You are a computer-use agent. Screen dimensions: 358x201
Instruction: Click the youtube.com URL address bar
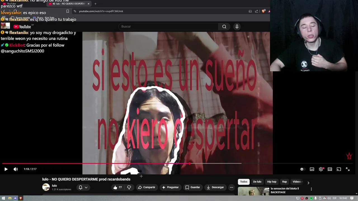[x=159, y=11]
